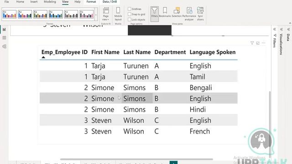Activate Focus mode on the table visual

click(x=258, y=43)
